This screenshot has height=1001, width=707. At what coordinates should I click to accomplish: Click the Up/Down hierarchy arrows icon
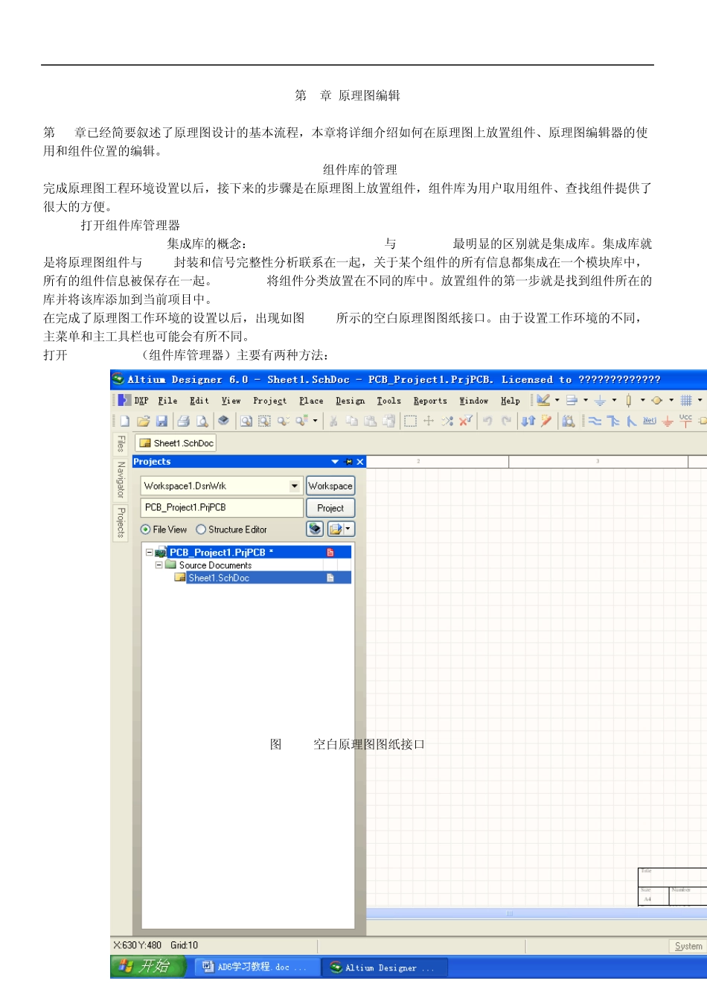click(528, 421)
